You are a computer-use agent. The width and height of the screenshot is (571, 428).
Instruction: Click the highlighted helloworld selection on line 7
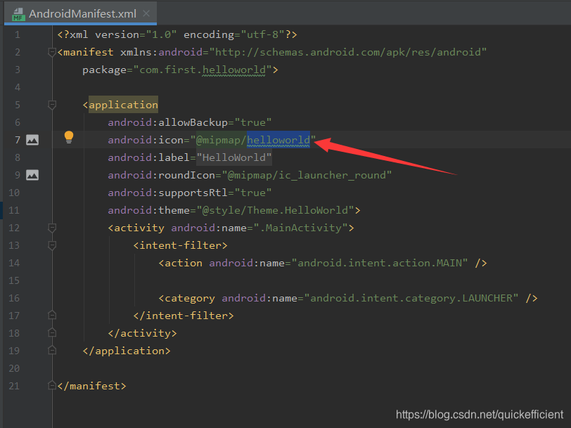pos(279,140)
